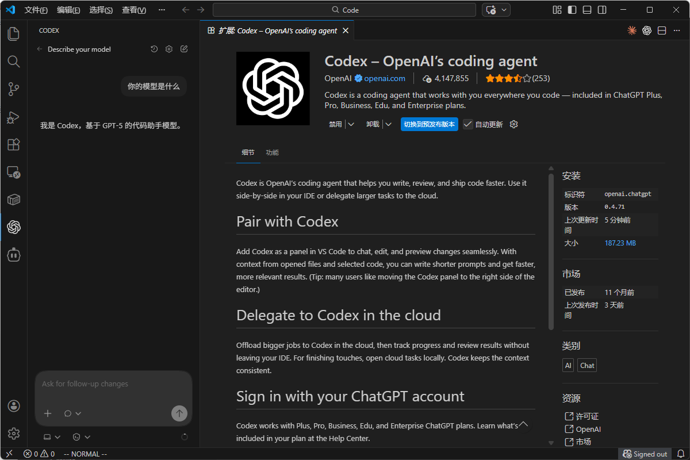Open the 编辑(E) menu

coord(68,10)
